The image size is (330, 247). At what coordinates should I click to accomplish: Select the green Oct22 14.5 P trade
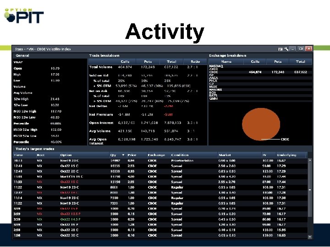click(160, 219)
